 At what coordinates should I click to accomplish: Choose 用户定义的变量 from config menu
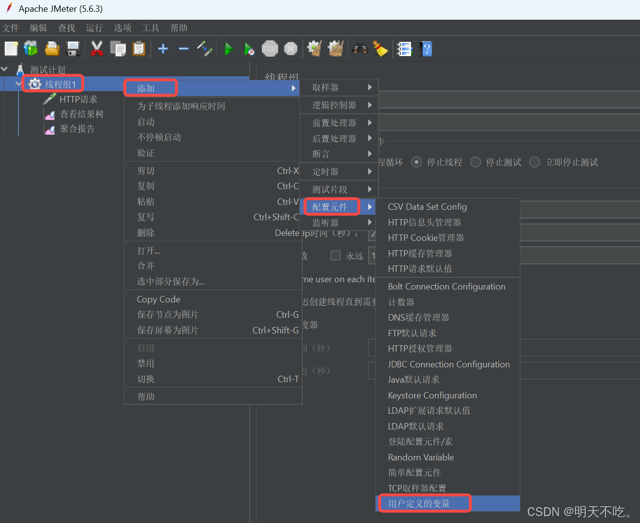[448, 504]
